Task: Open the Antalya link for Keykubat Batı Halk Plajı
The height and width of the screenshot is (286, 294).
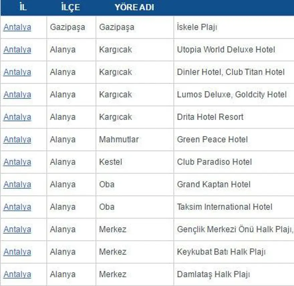Action: click(17, 252)
